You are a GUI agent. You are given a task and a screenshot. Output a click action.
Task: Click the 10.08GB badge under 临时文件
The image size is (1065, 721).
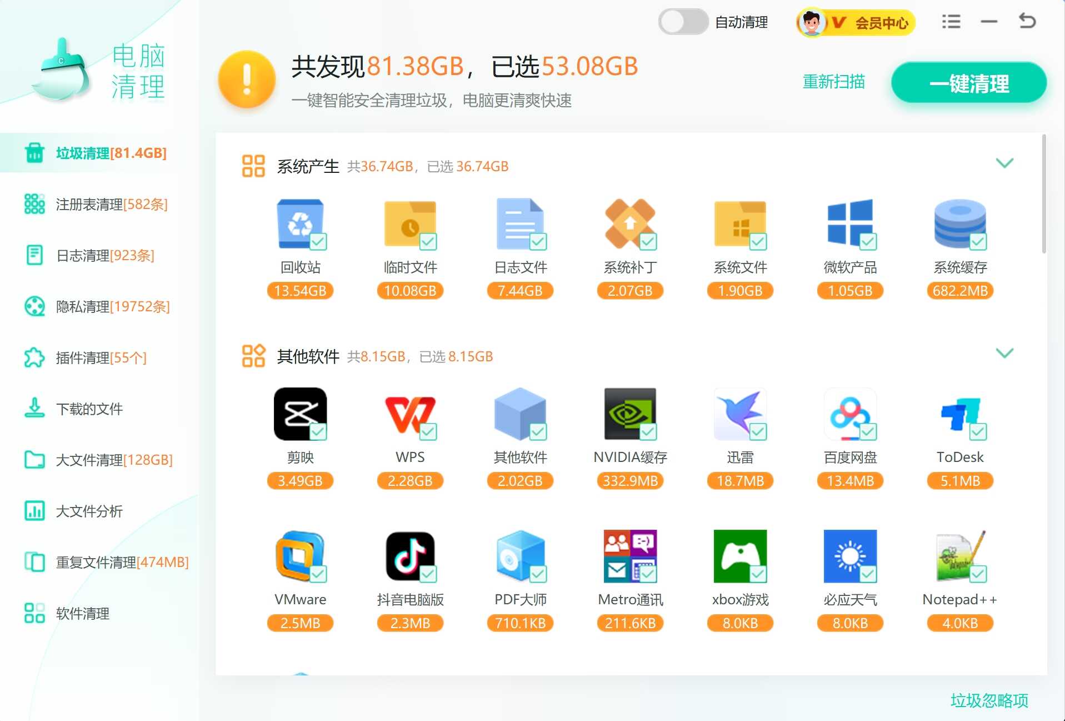[410, 291]
